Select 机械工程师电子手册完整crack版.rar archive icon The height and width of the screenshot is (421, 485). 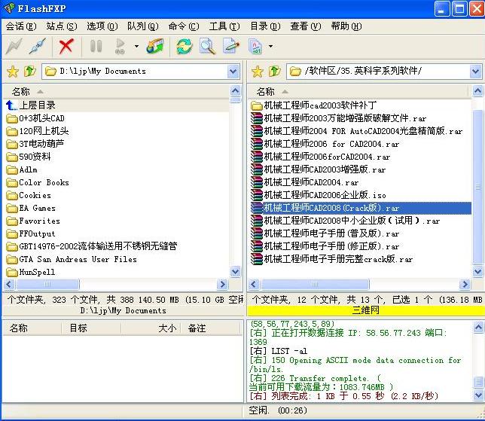pyautogui.click(x=256, y=259)
